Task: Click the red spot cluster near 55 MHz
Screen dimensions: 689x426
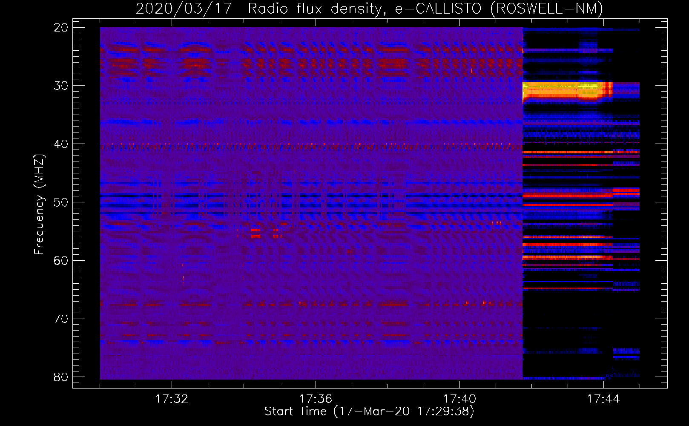Action: click(260, 233)
